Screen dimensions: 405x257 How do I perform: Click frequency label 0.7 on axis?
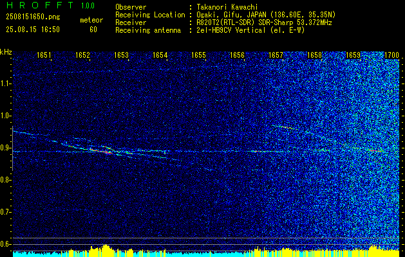[x=6, y=212]
